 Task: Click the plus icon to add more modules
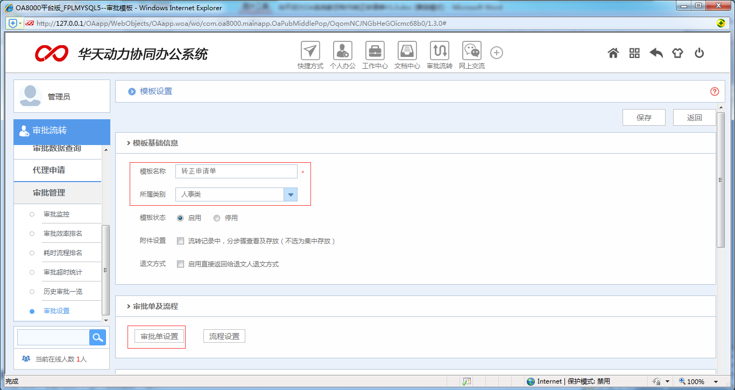tap(496, 53)
